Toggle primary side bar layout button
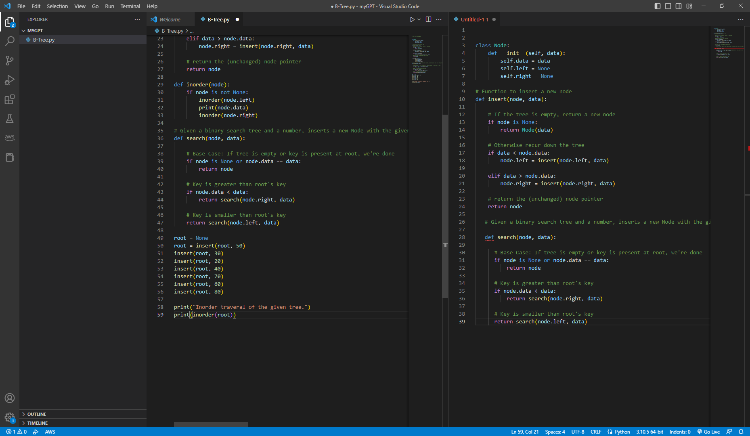 click(x=658, y=6)
